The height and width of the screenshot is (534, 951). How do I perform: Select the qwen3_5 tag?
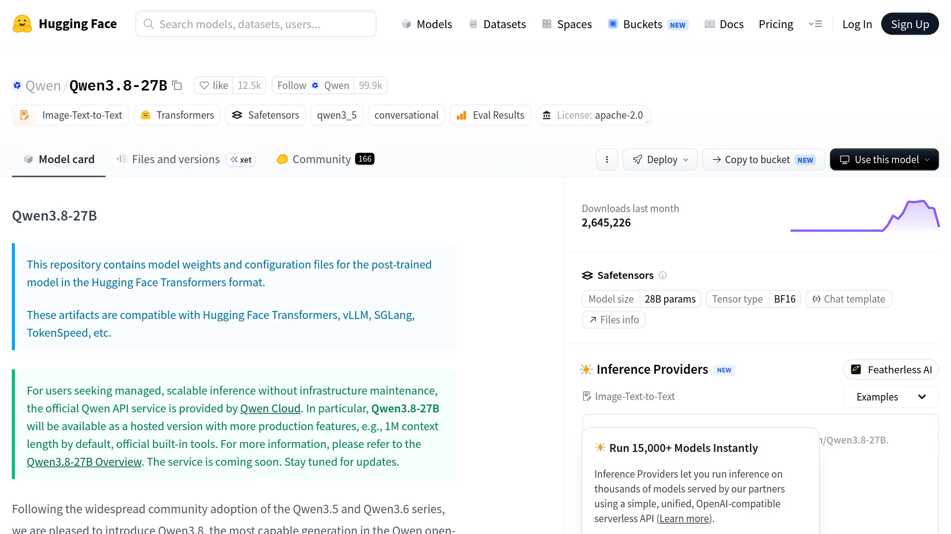[337, 115]
